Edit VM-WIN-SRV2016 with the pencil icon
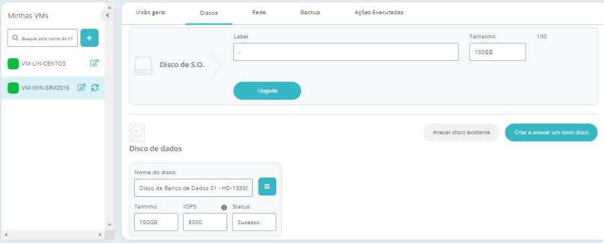This screenshot has width=604, height=243. (x=82, y=87)
